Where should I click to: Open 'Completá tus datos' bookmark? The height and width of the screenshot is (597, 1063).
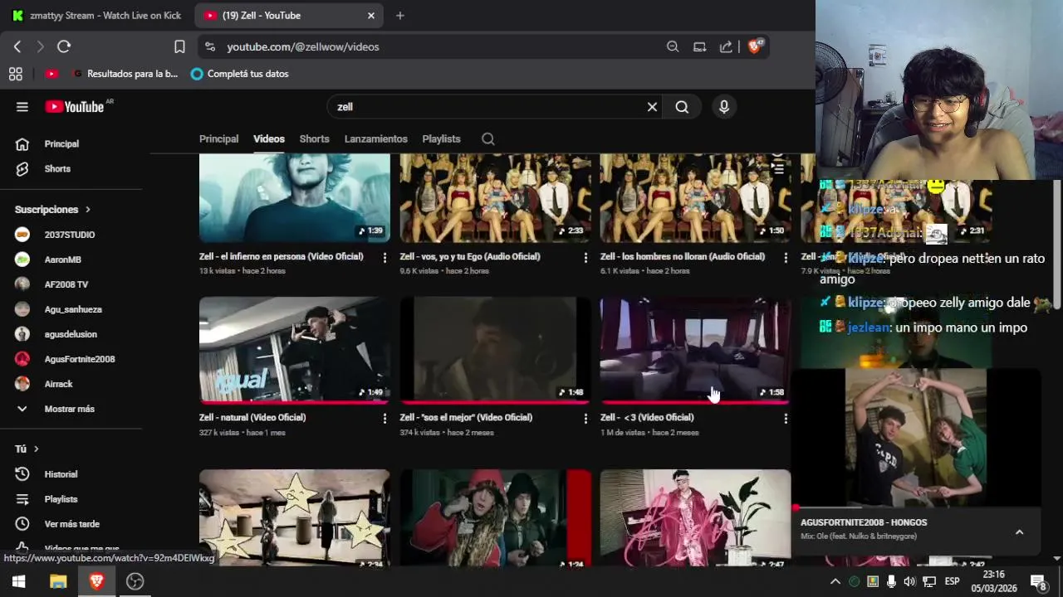pos(239,74)
